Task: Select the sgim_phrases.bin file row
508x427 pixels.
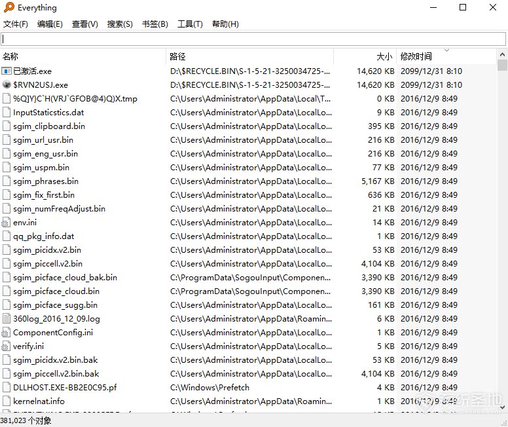Action: tap(249, 181)
